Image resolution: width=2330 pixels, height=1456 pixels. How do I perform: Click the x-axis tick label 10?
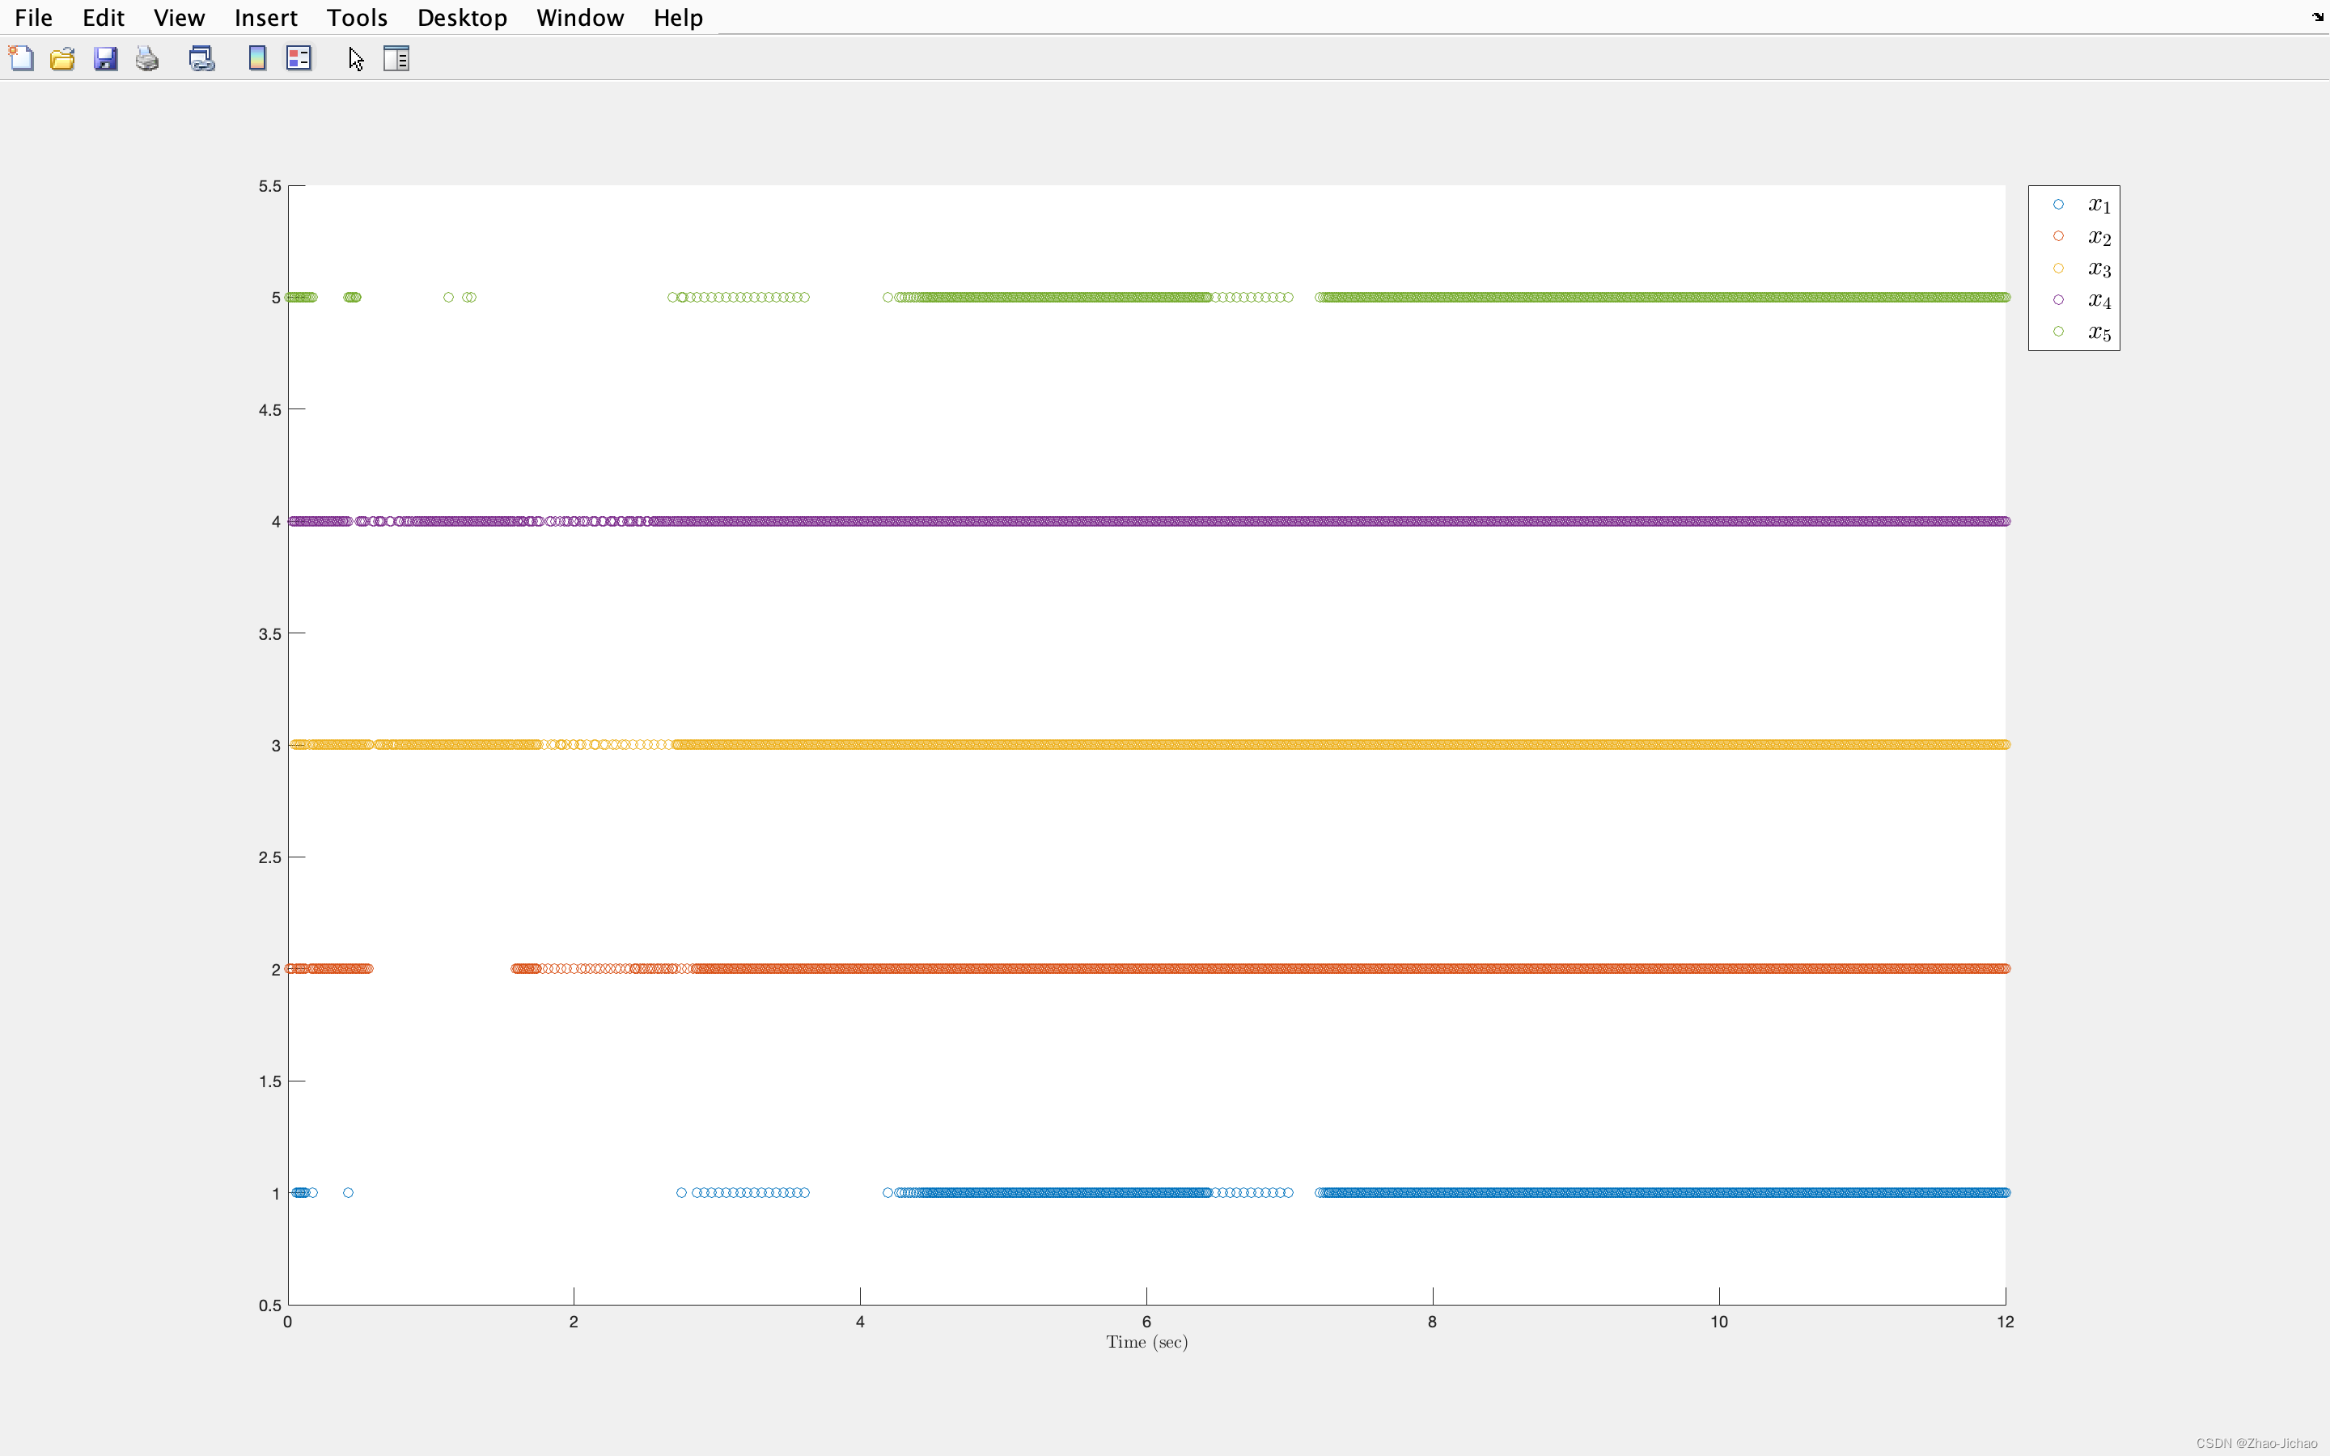pyautogui.click(x=1718, y=1323)
